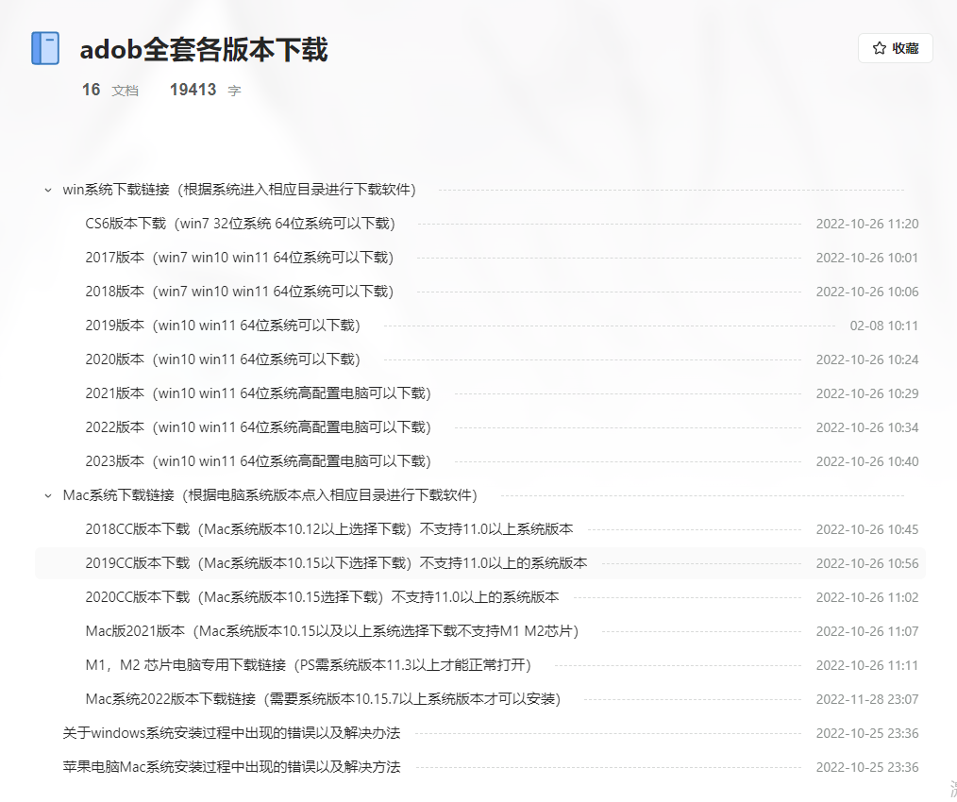957x802 pixels.
Task: Open the 苹果电脑Mac系统安装错误解决方法 document
Action: click(227, 767)
